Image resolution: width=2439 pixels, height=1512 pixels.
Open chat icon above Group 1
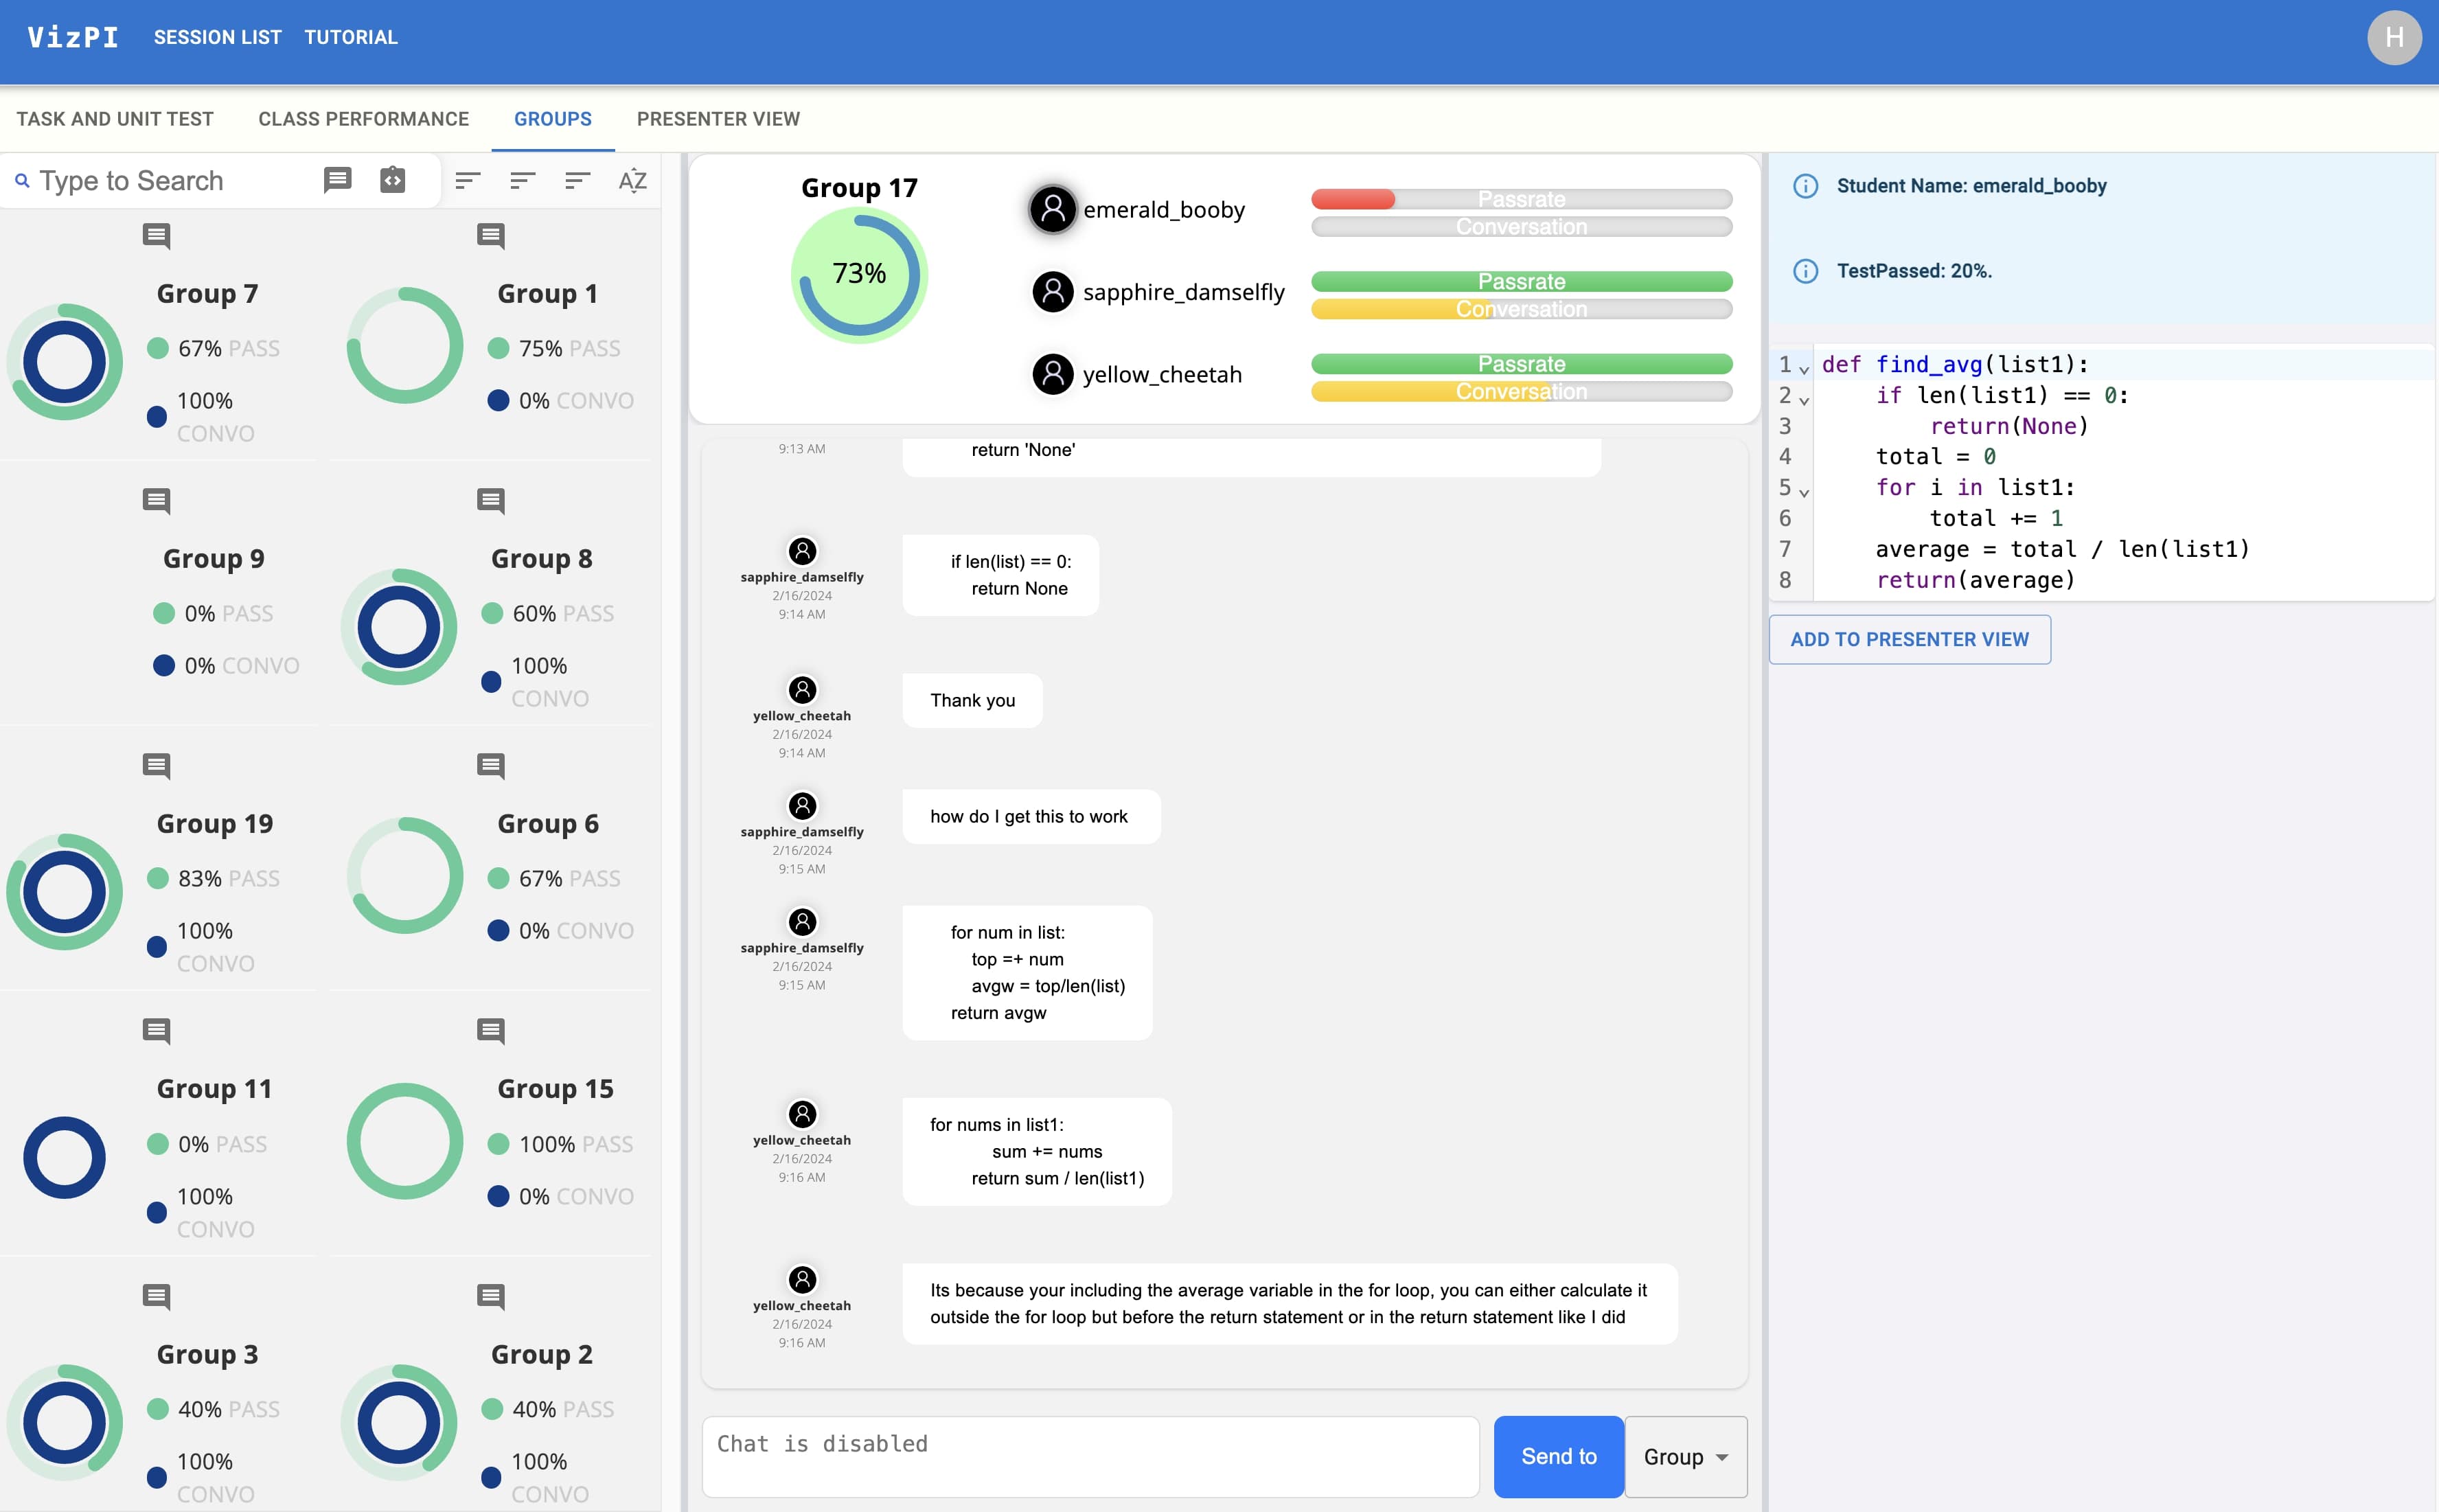tap(490, 237)
